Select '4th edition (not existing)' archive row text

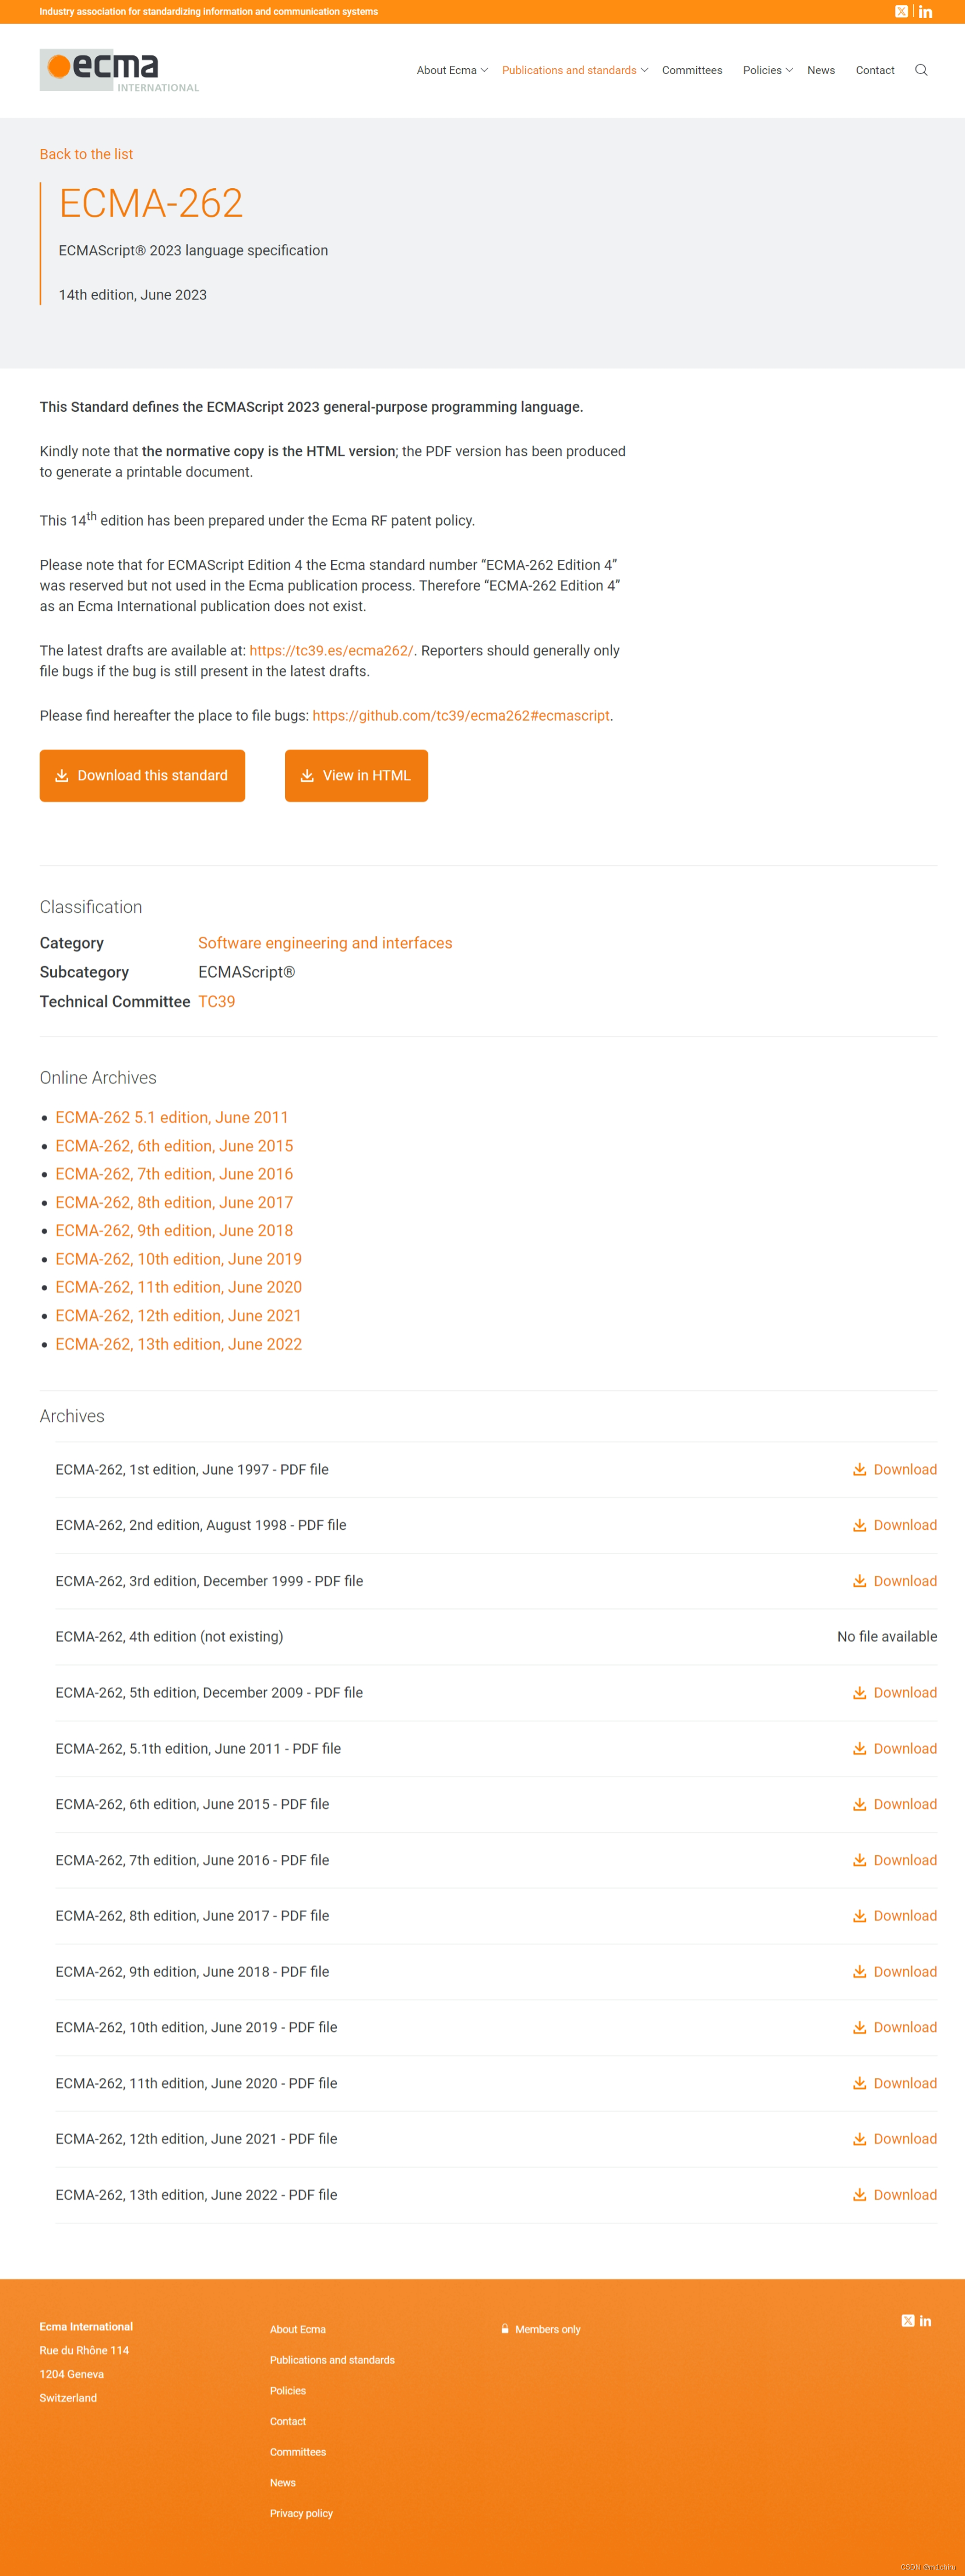[x=169, y=1636]
